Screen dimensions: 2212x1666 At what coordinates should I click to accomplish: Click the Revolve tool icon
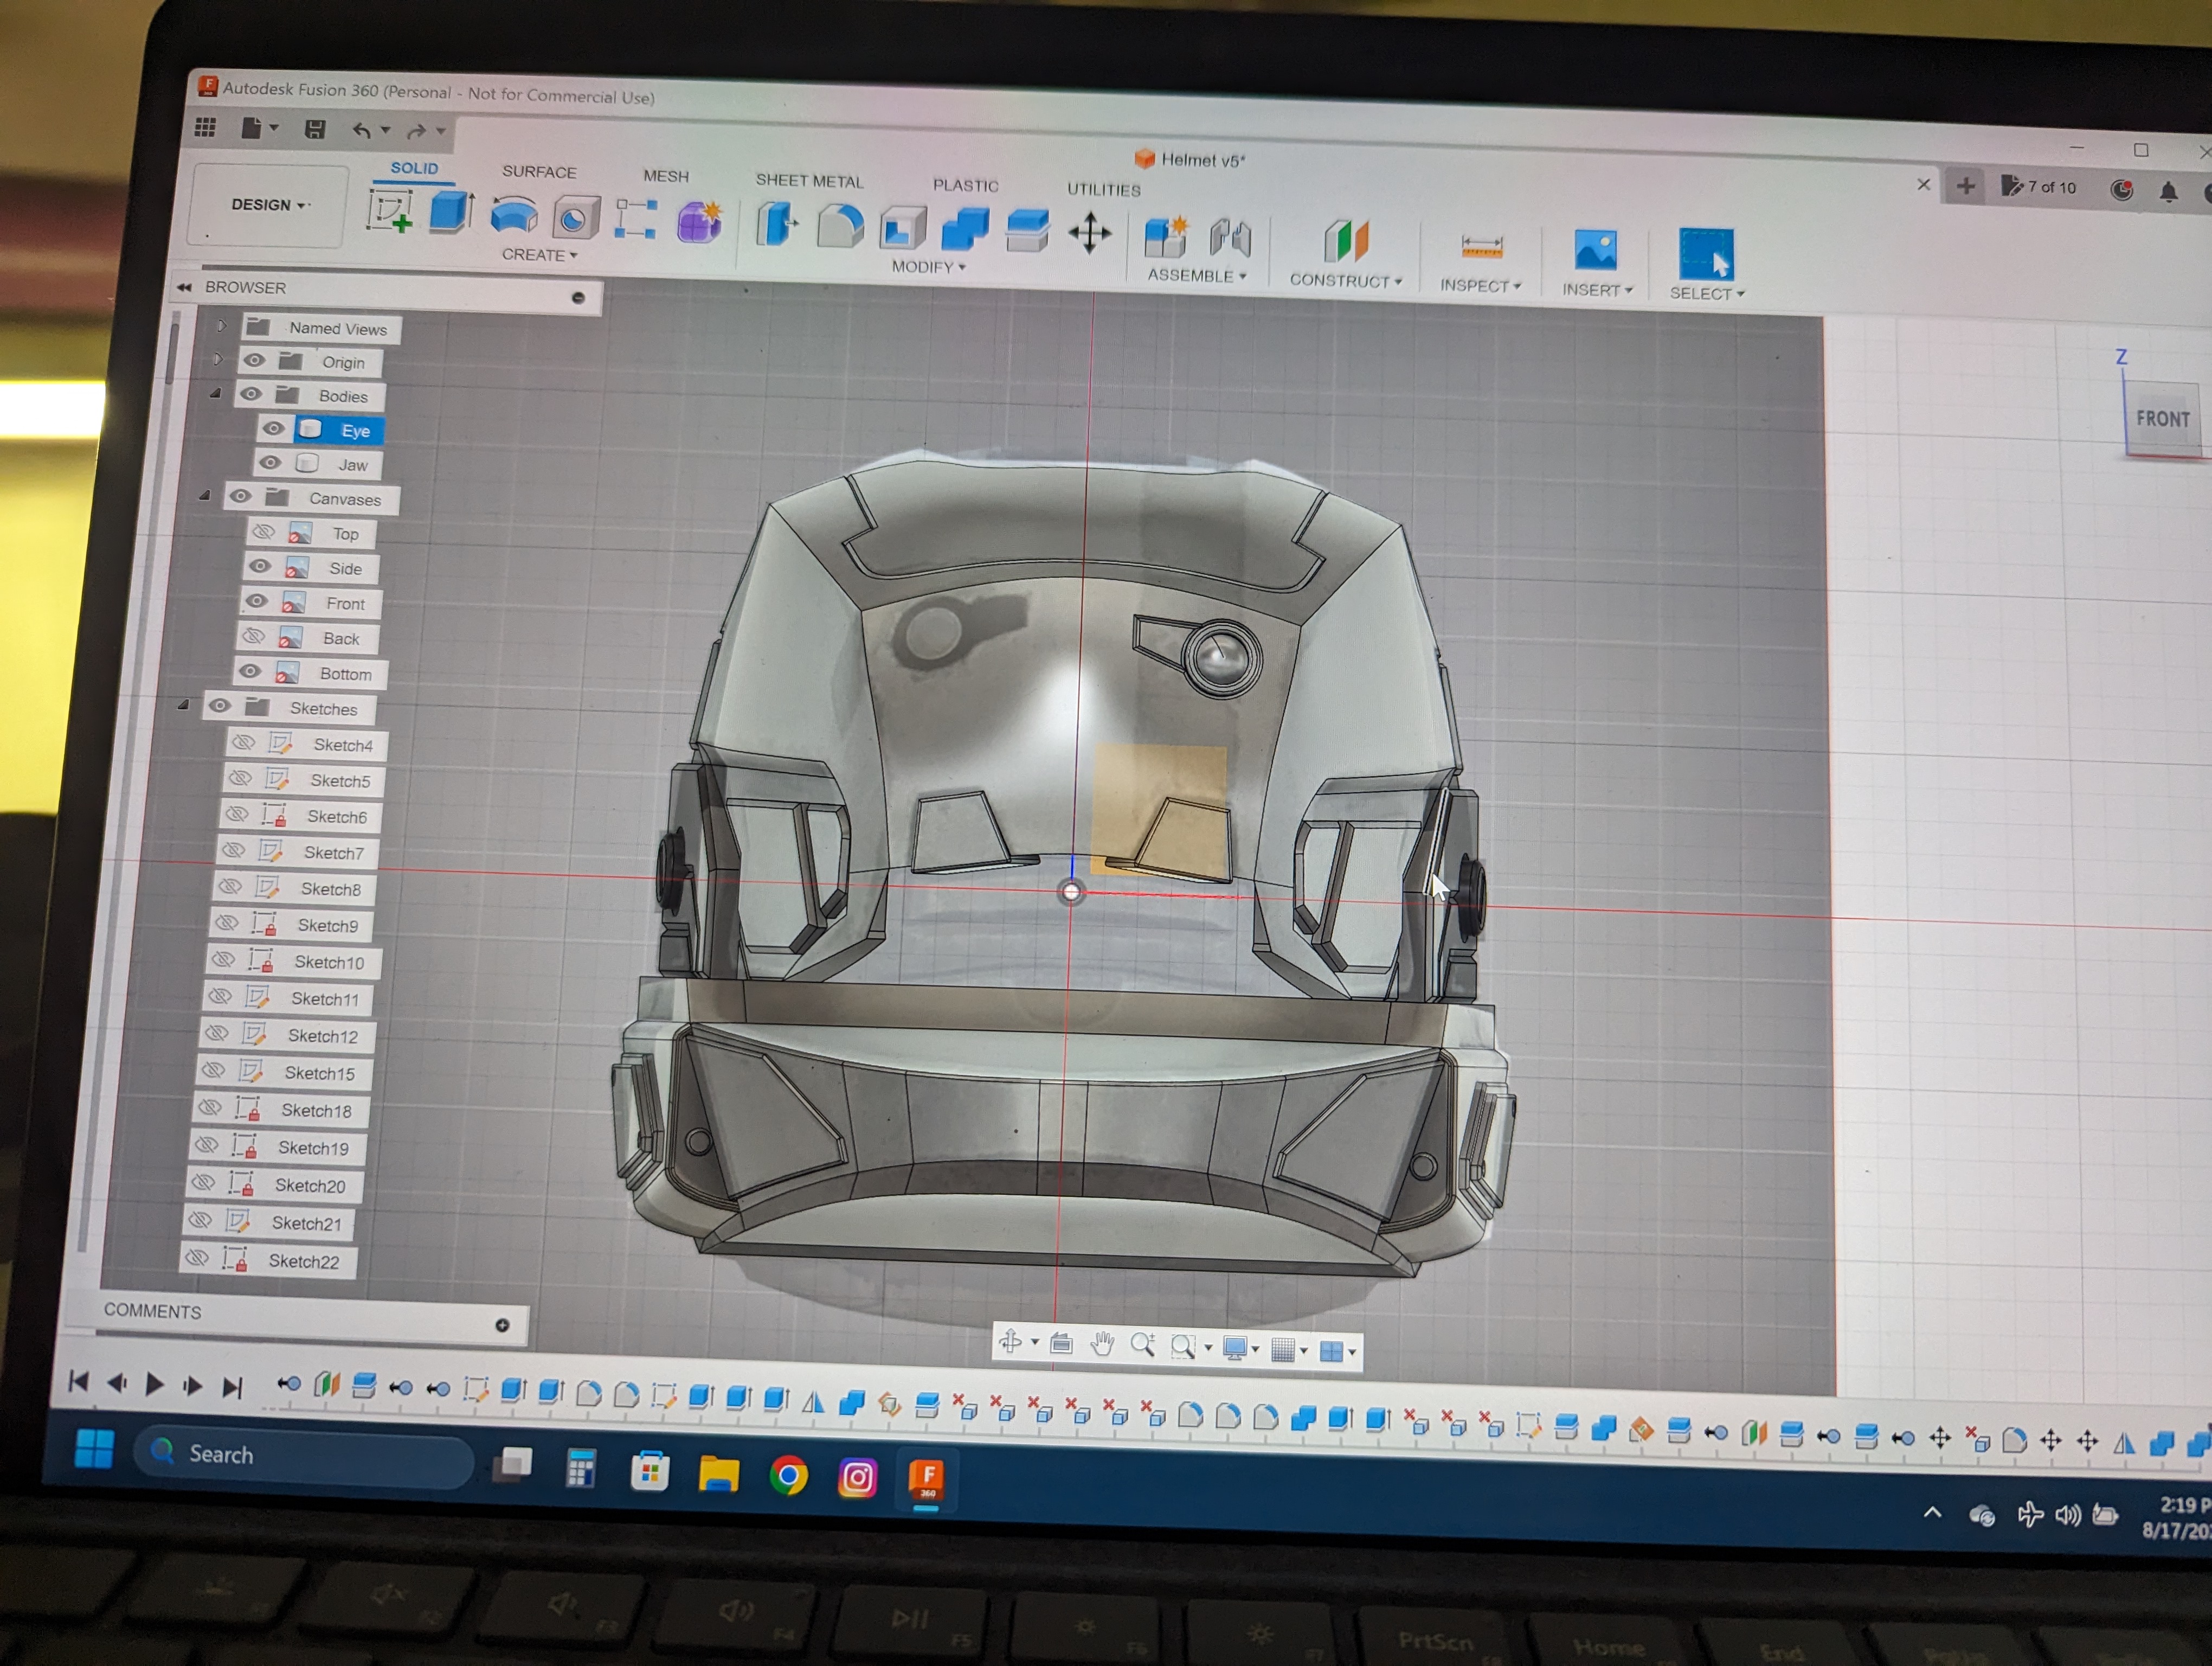(514, 216)
